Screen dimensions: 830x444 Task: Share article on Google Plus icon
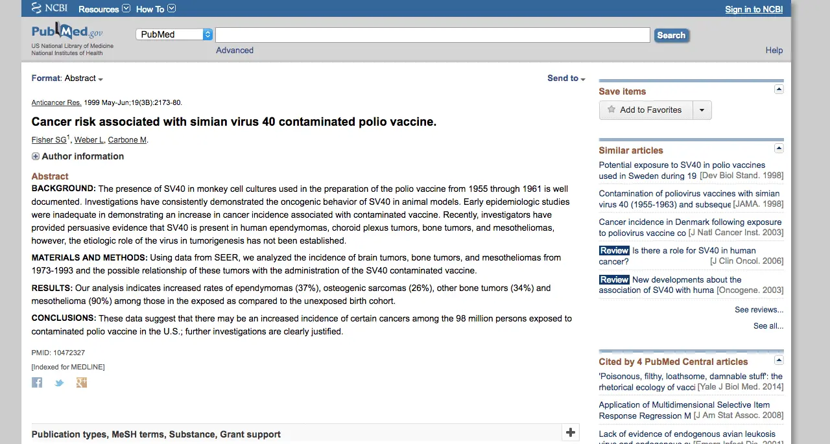click(x=81, y=382)
